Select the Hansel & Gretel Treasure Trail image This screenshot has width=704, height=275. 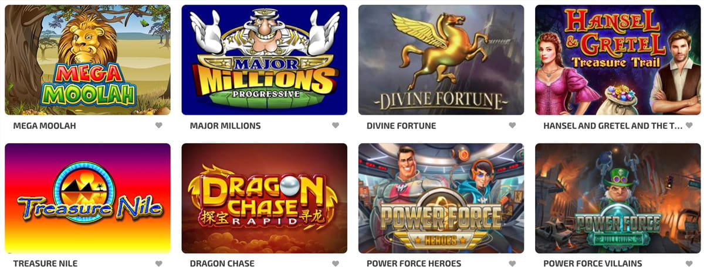tap(618, 60)
